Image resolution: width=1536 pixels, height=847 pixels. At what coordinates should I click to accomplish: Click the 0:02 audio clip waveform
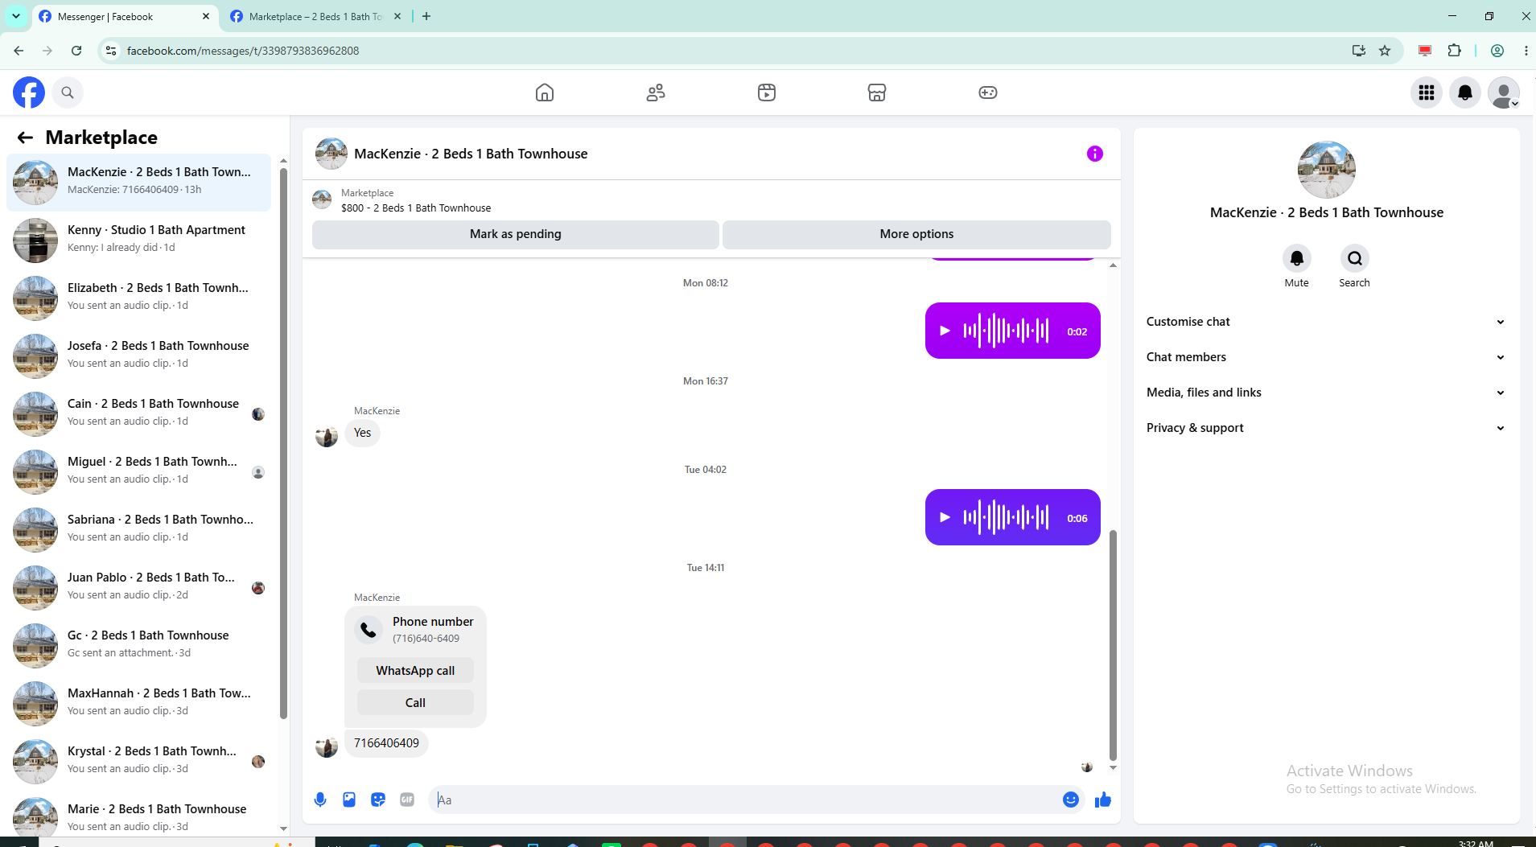pyautogui.click(x=1006, y=331)
